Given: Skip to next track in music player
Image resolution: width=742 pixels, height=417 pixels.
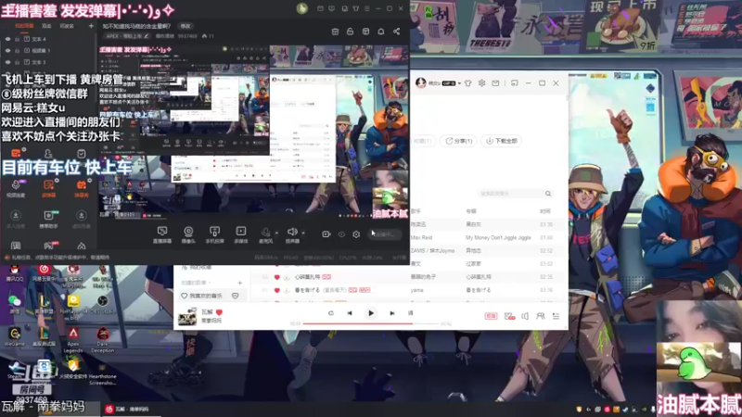Looking at the screenshot, I should (x=391, y=313).
